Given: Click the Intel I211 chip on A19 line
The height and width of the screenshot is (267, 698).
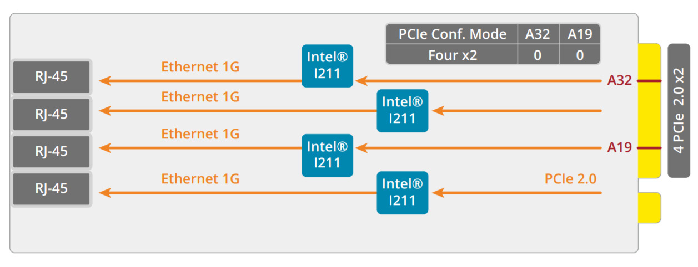Looking at the screenshot, I should [327, 155].
